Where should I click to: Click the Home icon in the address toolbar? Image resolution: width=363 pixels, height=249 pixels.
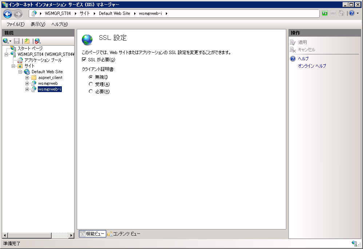pos(342,13)
